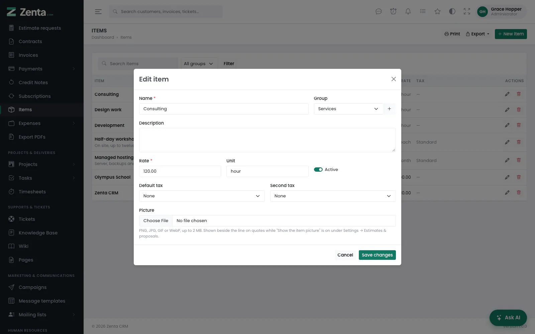Click into the Rate input field
The width and height of the screenshot is (535, 334).
tap(180, 171)
